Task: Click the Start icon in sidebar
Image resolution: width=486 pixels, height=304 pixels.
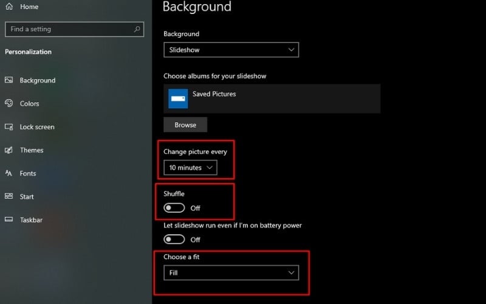Action: point(9,196)
